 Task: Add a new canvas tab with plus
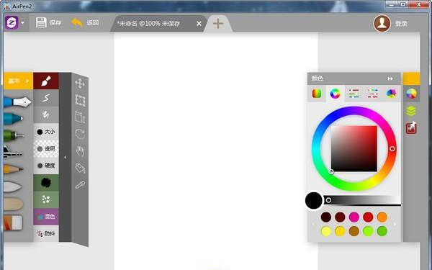218,24
